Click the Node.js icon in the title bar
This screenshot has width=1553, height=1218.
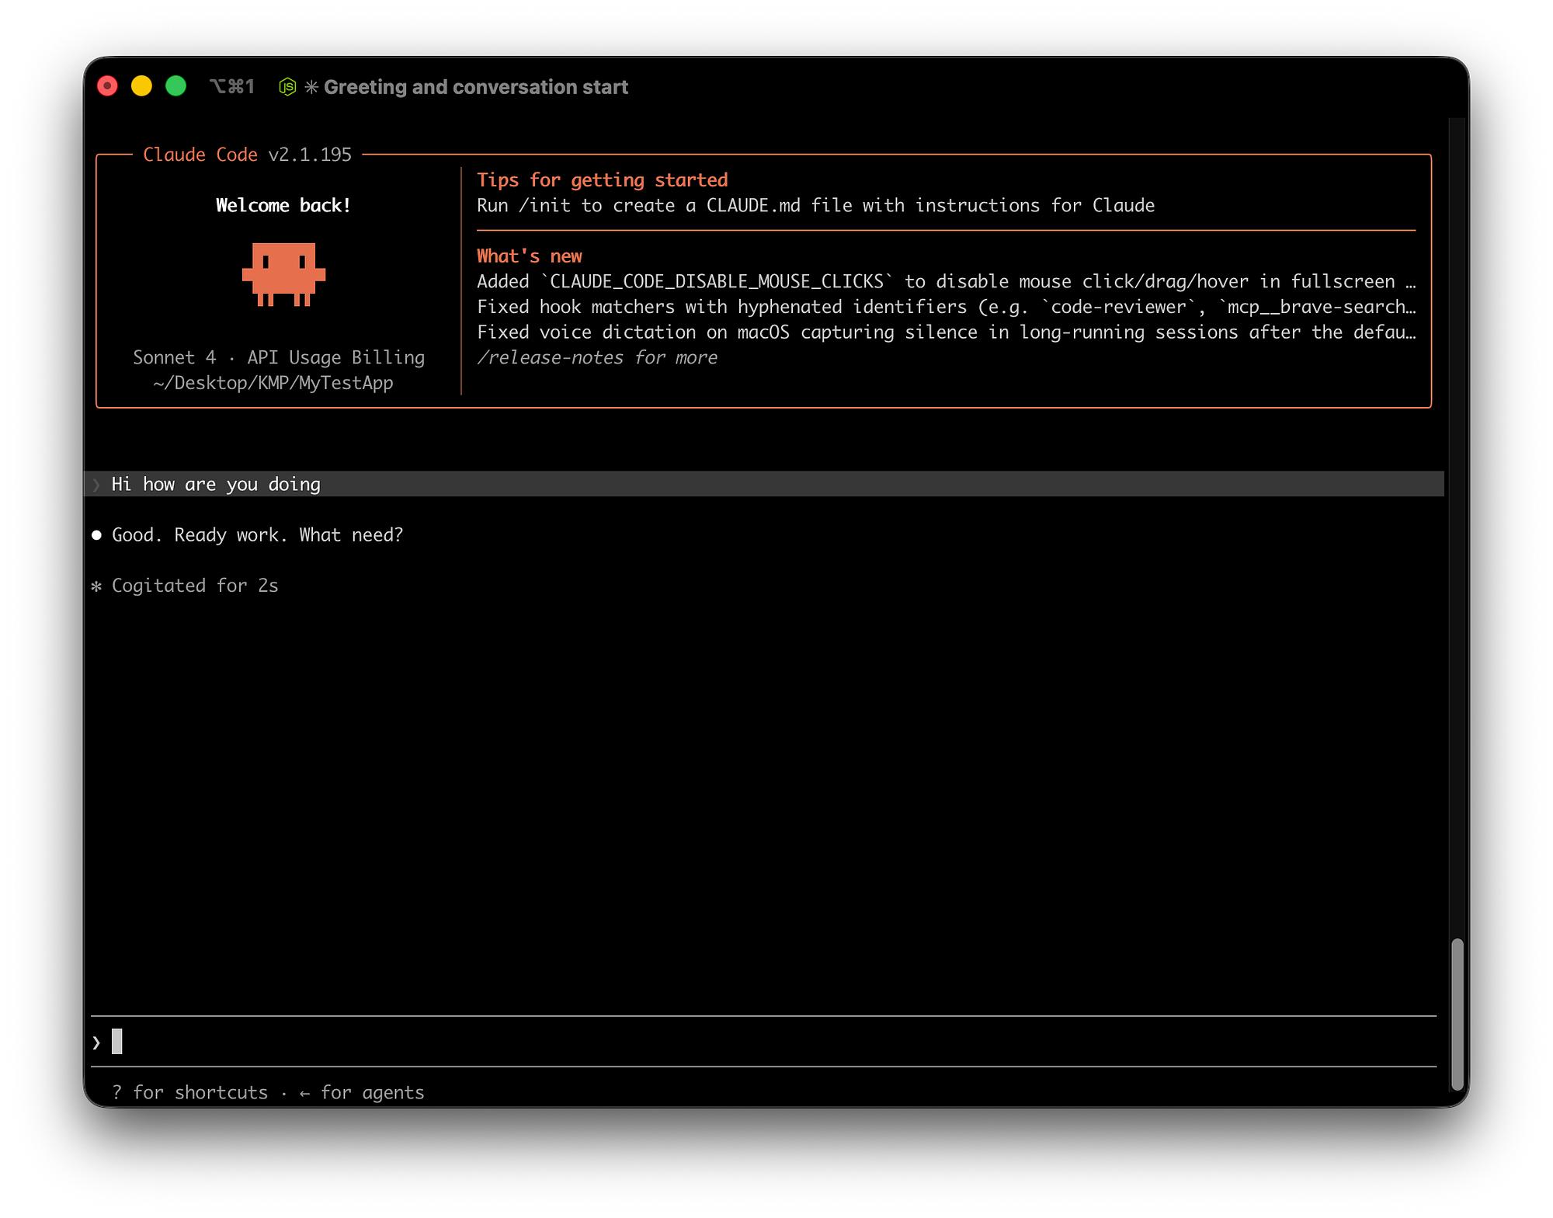287,87
